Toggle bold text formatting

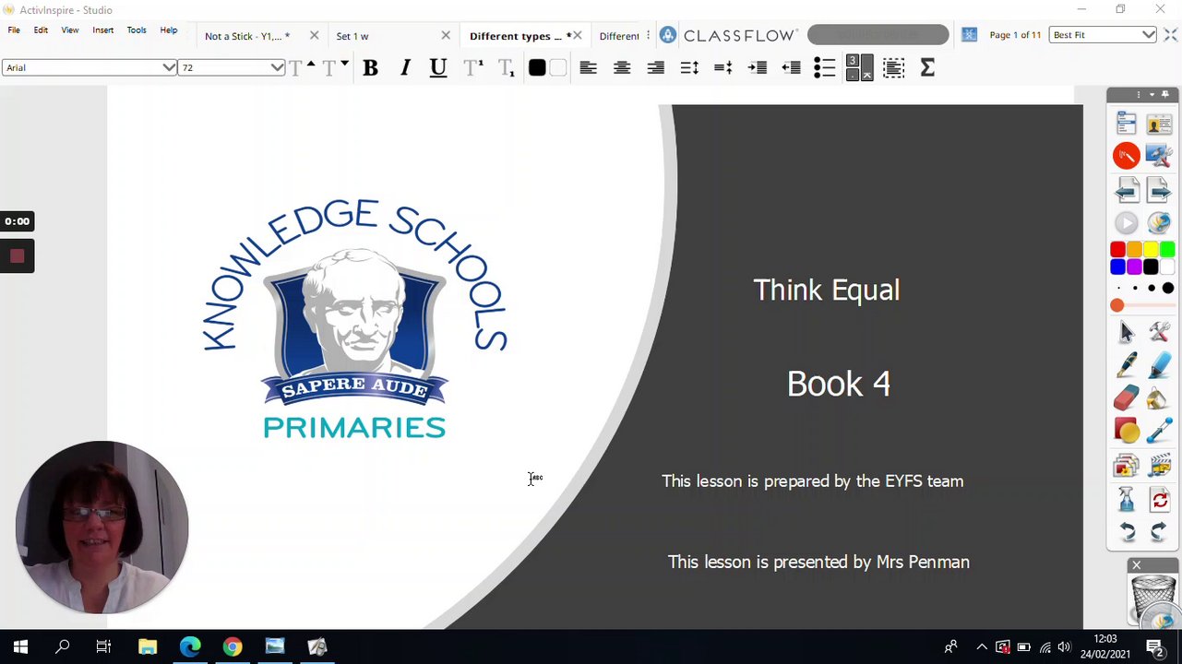[370, 68]
